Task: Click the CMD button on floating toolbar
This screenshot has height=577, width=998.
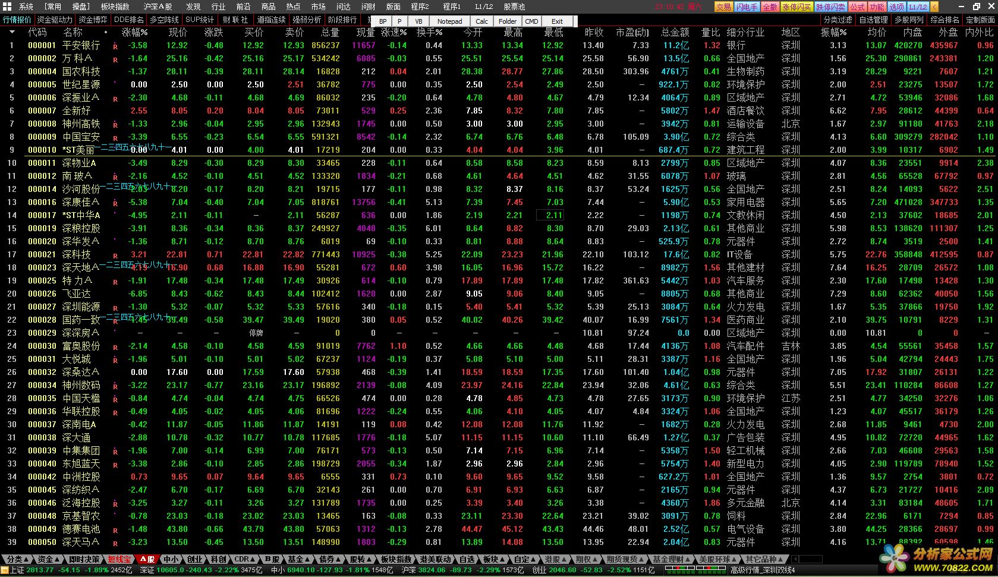Action: pyautogui.click(x=531, y=21)
